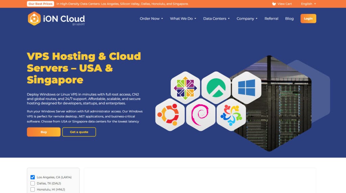Select the AlmaLinux hexagon icon
The image size is (346, 193).
231,115
